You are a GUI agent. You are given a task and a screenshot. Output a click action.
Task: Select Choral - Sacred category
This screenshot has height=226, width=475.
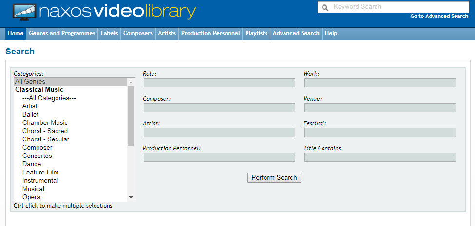(70, 131)
